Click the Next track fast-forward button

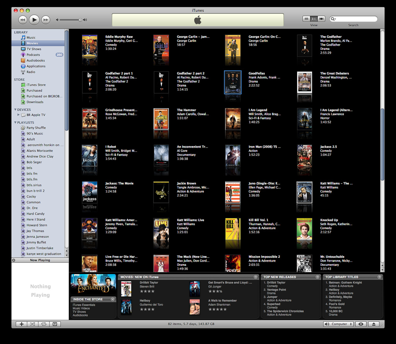tap(46, 20)
